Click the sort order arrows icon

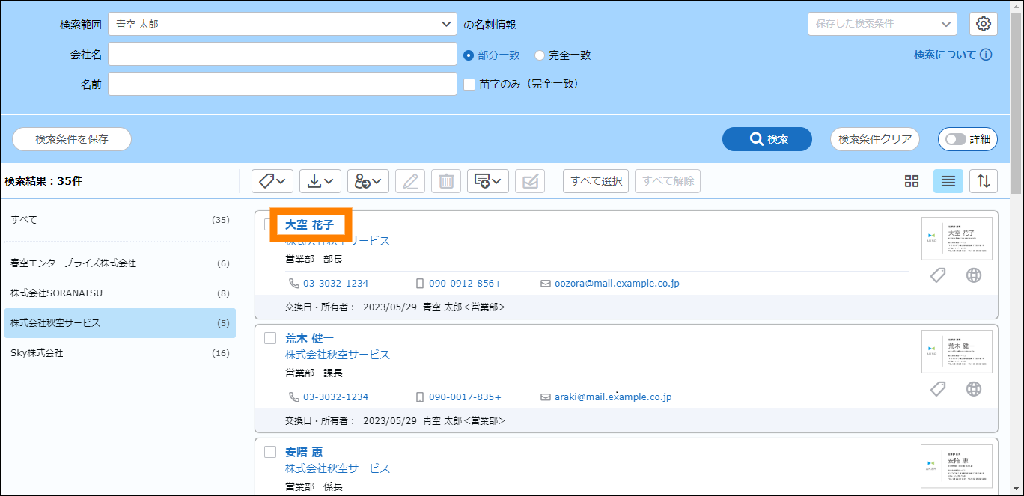[x=984, y=181]
